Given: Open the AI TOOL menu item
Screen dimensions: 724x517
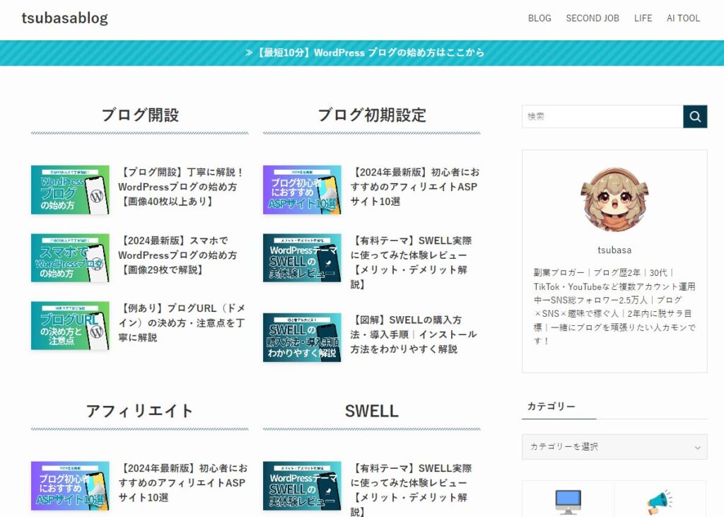Looking at the screenshot, I should (683, 18).
